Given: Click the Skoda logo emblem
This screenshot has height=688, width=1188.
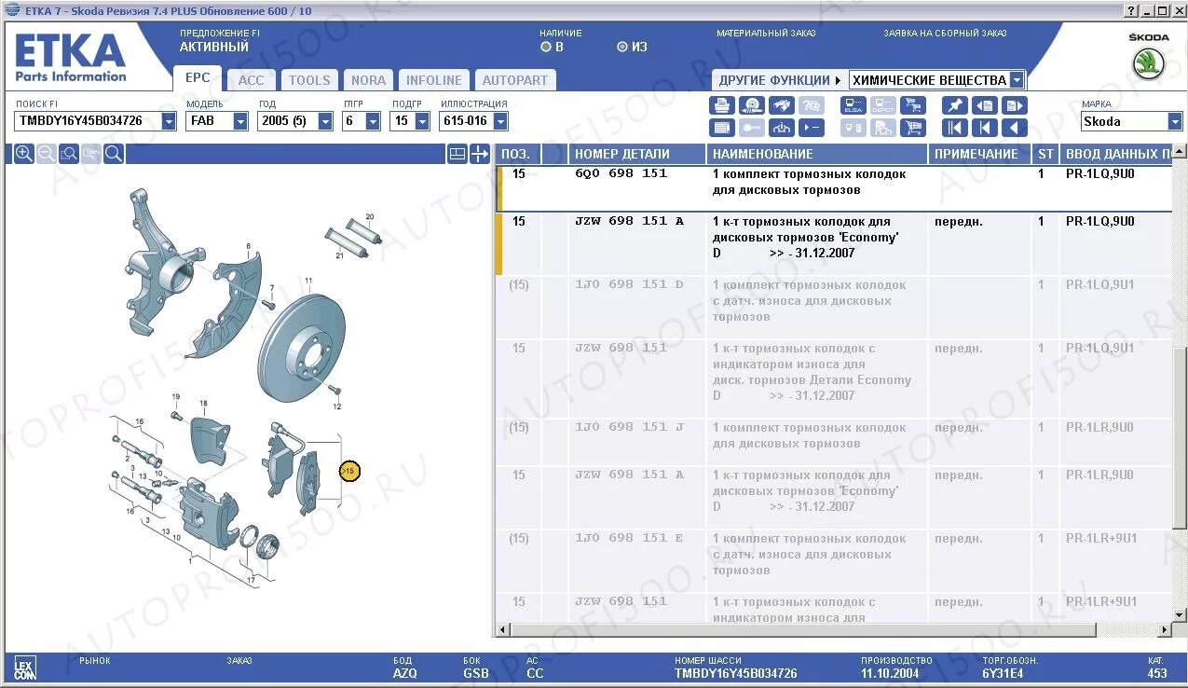Looking at the screenshot, I should (x=1149, y=63).
